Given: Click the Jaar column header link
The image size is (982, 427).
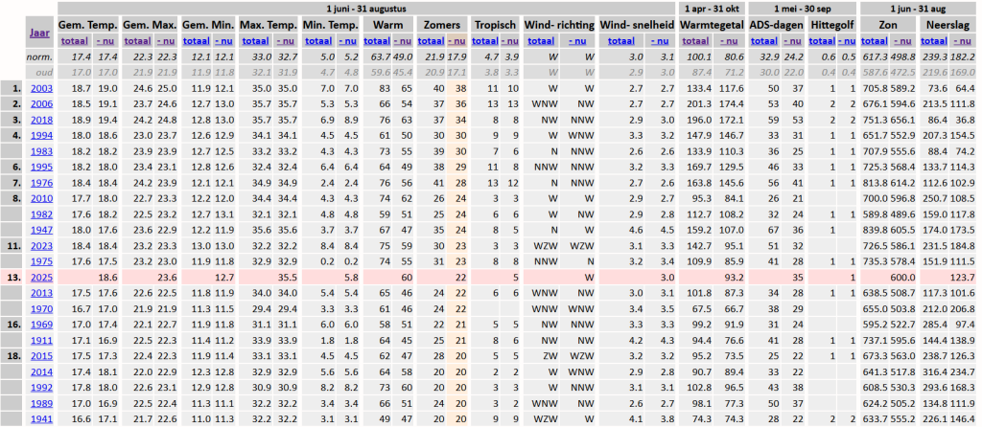Looking at the screenshot, I should (x=40, y=34).
